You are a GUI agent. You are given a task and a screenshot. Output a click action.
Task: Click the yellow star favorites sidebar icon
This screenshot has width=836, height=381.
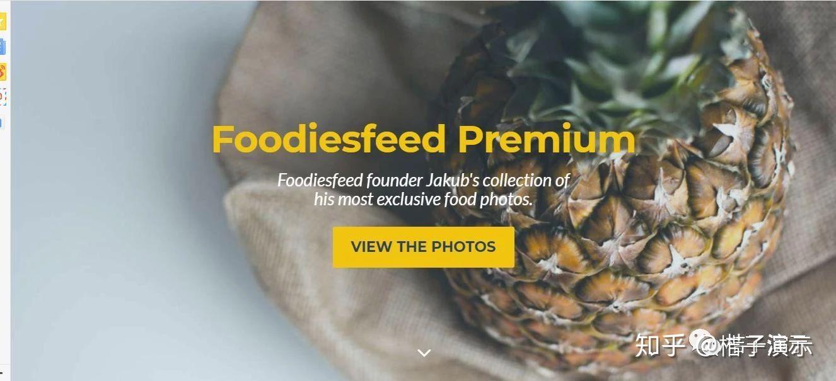3,22
